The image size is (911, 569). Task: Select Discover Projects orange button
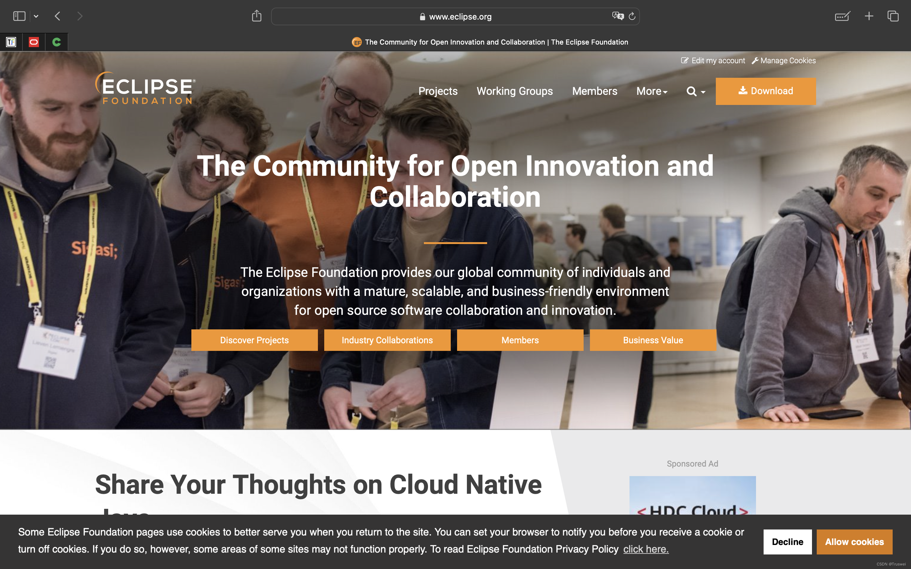click(x=254, y=340)
